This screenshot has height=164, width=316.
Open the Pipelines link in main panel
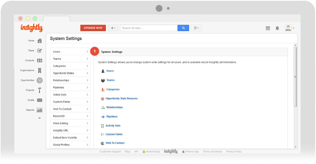pos(112,117)
